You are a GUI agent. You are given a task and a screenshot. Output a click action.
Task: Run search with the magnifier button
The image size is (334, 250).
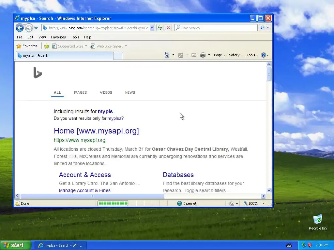[263, 28]
